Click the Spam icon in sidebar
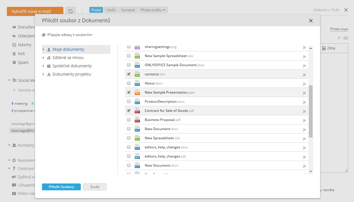 tap(14, 62)
